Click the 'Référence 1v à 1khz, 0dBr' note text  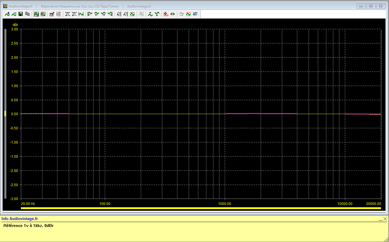[x=28, y=225]
